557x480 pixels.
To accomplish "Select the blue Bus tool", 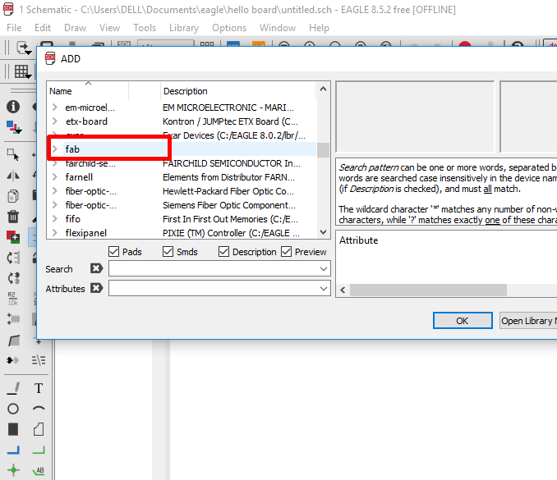I will coord(13,450).
